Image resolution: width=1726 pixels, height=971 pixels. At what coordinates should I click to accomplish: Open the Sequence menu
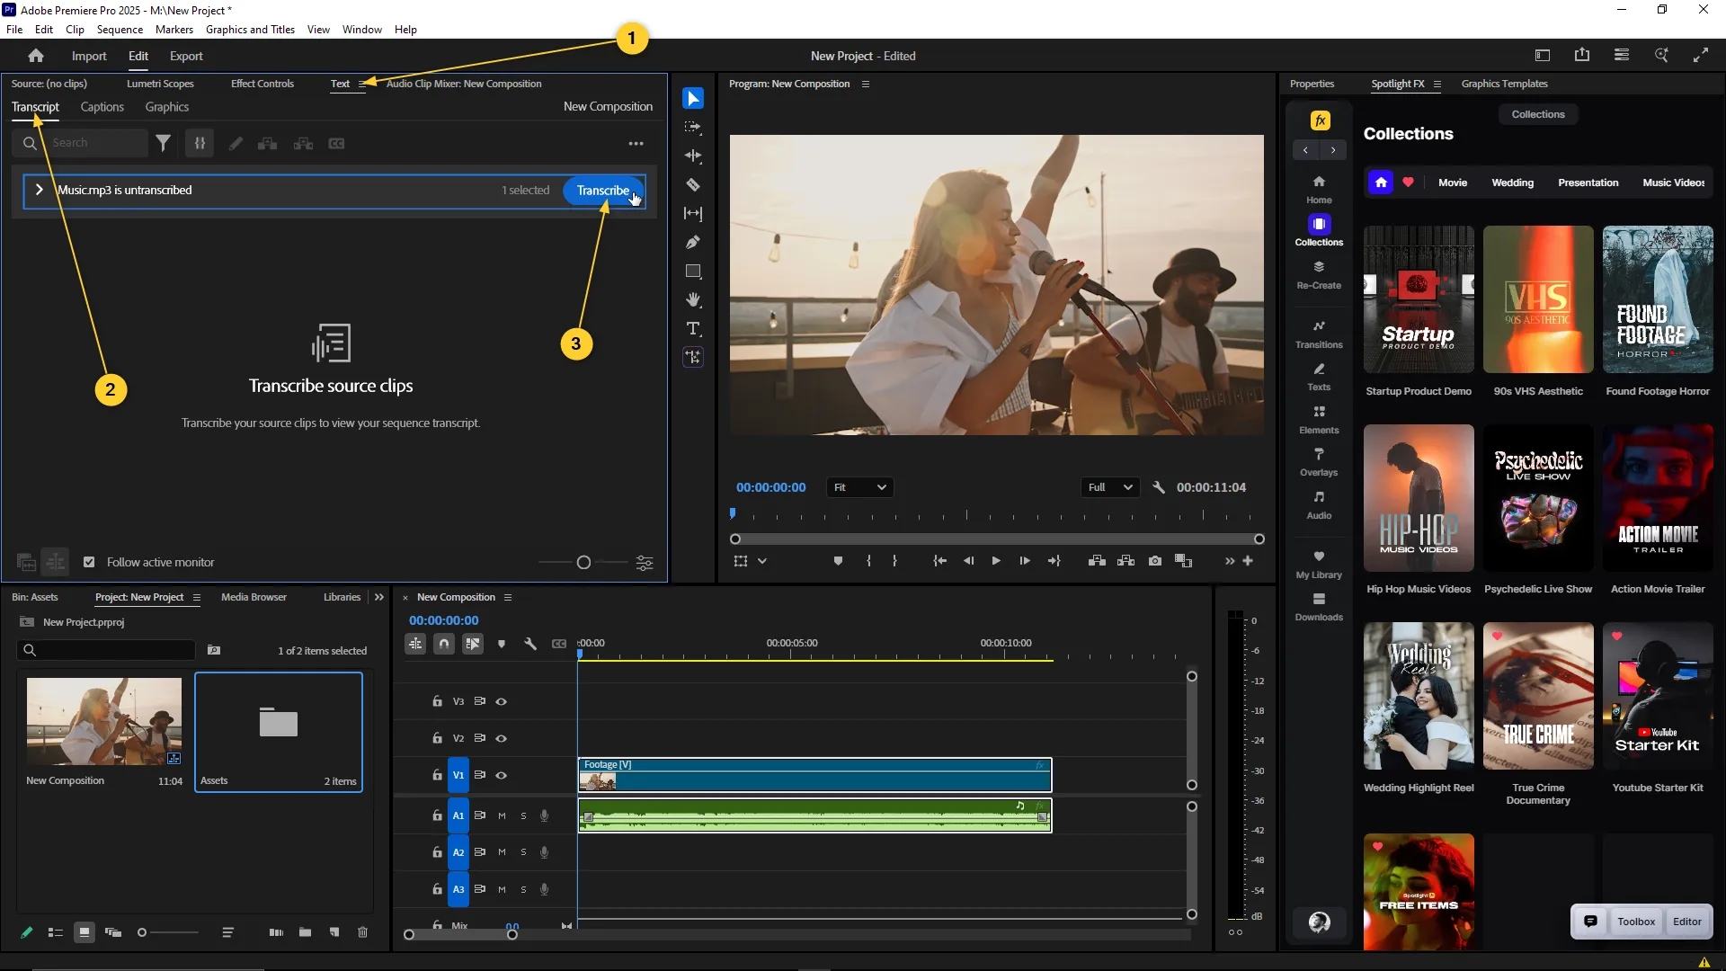click(x=120, y=29)
